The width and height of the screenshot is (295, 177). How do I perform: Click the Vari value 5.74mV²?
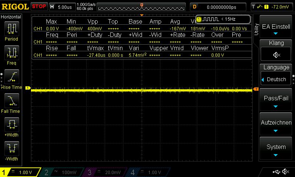138,55
